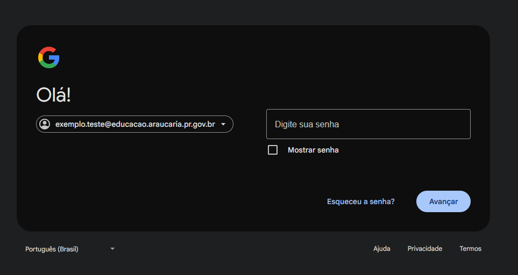Open the Privacidade link
The height and width of the screenshot is (275, 518).
click(x=425, y=249)
